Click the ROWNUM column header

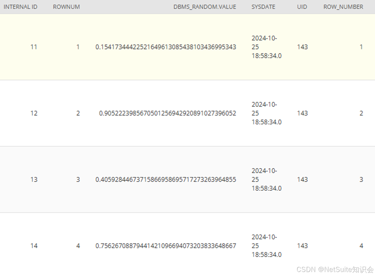click(66, 7)
